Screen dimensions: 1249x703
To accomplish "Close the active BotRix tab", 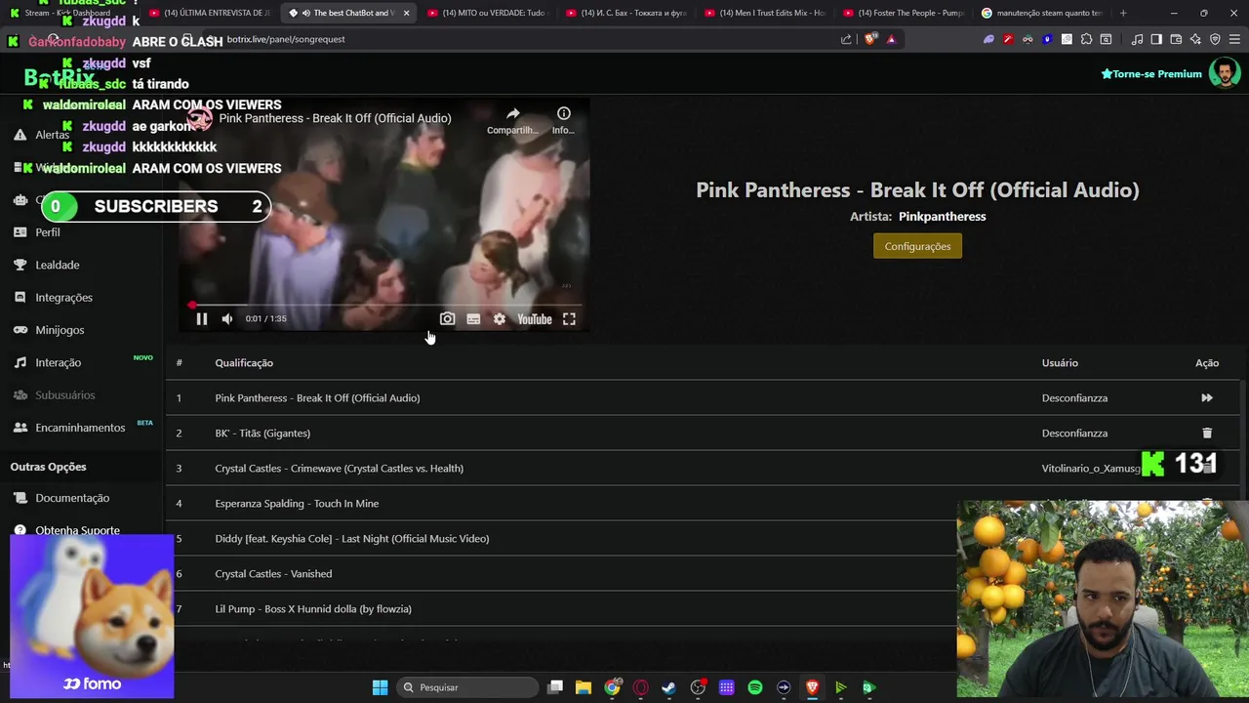I will click(406, 13).
